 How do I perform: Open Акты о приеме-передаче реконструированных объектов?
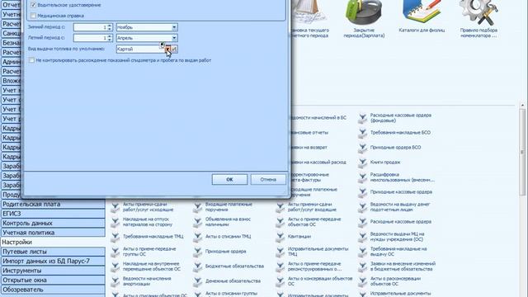[x=309, y=266]
